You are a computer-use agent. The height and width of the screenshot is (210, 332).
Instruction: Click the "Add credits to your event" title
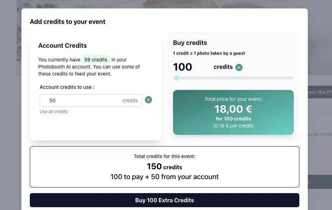pos(67,22)
